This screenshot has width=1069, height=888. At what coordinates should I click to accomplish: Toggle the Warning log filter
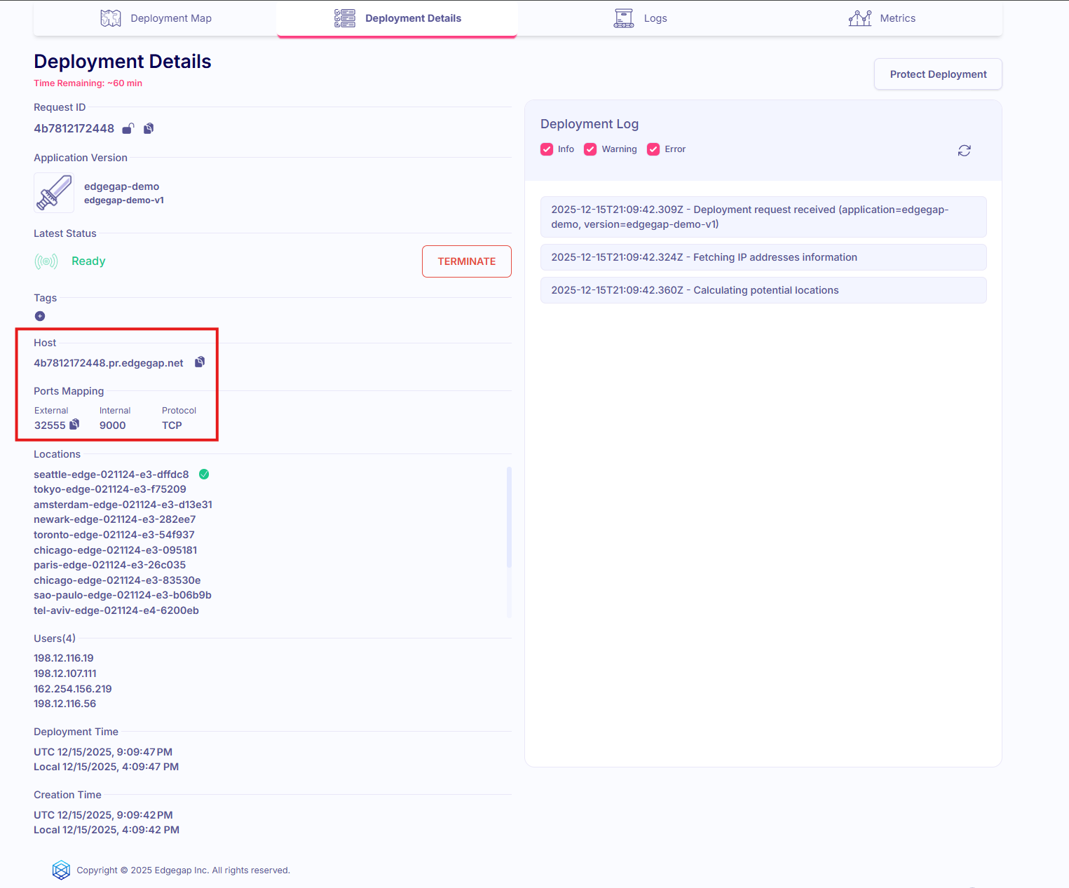(x=591, y=149)
